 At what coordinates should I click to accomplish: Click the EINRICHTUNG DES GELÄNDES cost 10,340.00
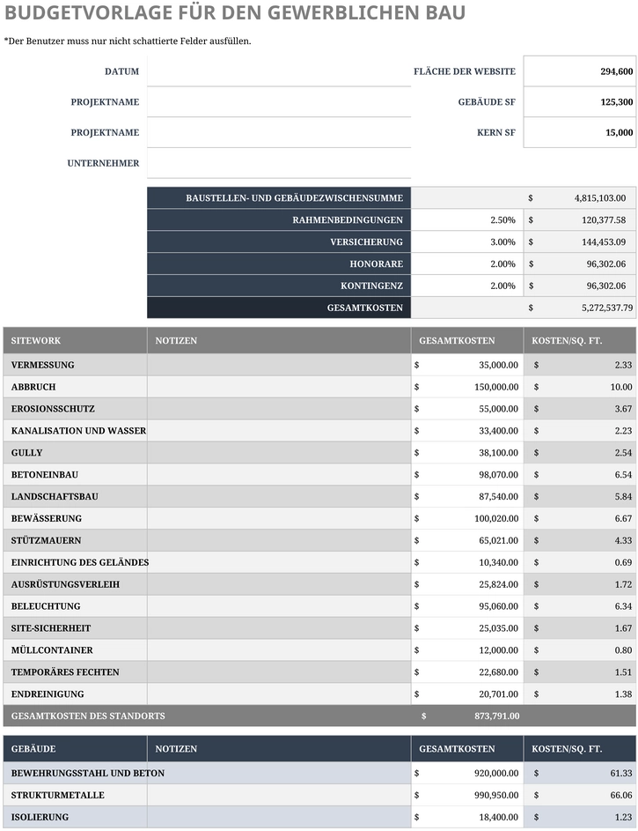(467, 562)
